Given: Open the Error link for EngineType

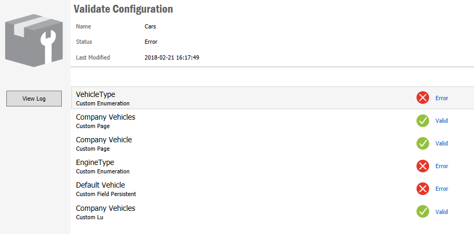Looking at the screenshot, I should point(441,166).
